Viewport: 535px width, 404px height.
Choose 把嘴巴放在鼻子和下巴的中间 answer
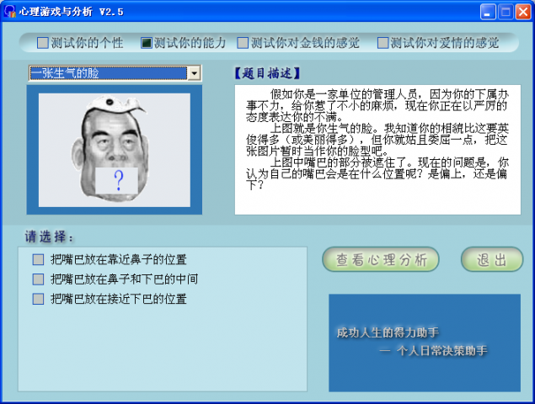[x=38, y=279]
